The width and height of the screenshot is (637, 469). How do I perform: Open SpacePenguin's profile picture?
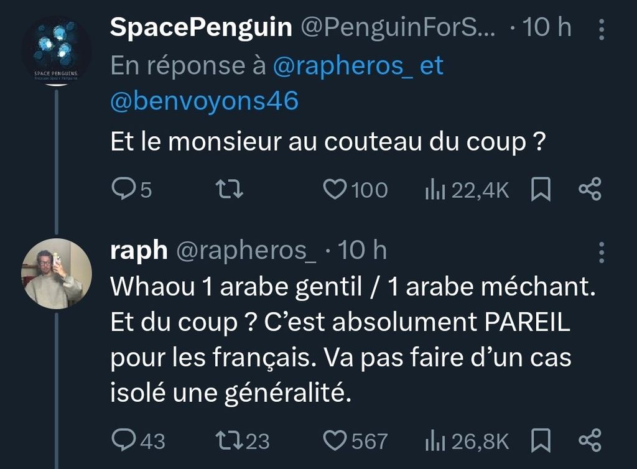pyautogui.click(x=57, y=51)
